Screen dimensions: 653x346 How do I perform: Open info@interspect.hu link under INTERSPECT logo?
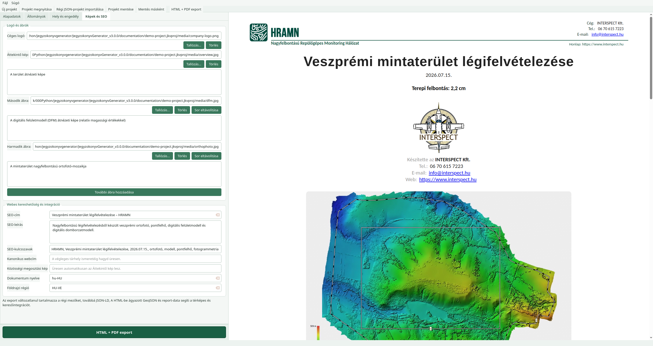pos(449,173)
